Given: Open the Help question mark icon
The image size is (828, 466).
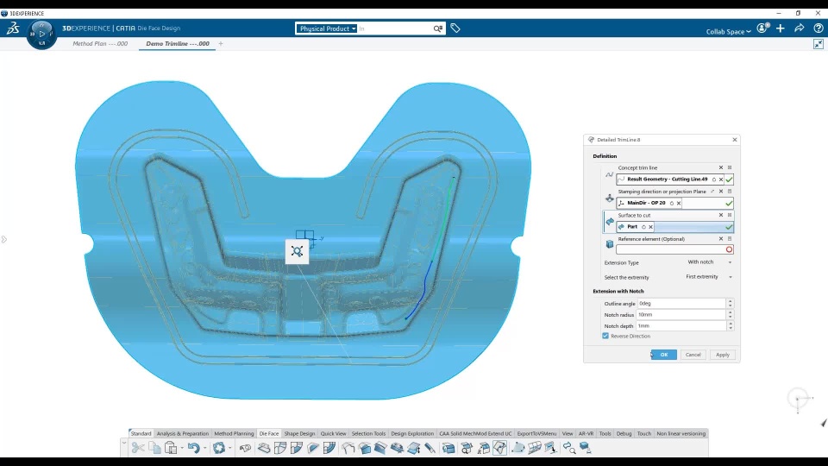Looking at the screenshot, I should (x=818, y=28).
